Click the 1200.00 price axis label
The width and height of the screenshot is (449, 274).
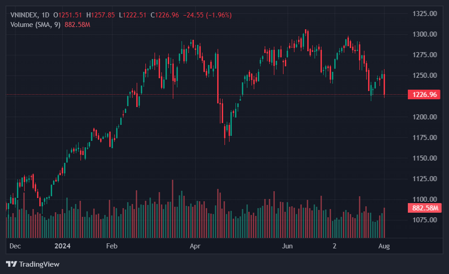point(424,117)
